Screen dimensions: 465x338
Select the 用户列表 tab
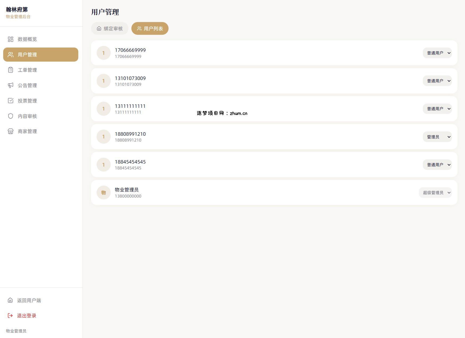150,28
